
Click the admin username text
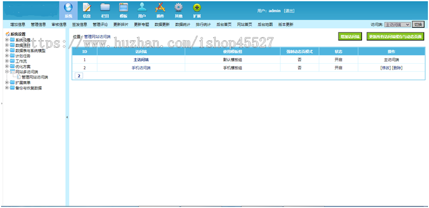[274, 11]
